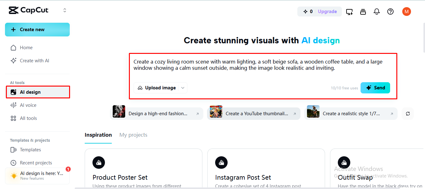The width and height of the screenshot is (425, 189).
Task: Choose the YouTube thumbnail prompt suggestion
Action: [x=253, y=114]
